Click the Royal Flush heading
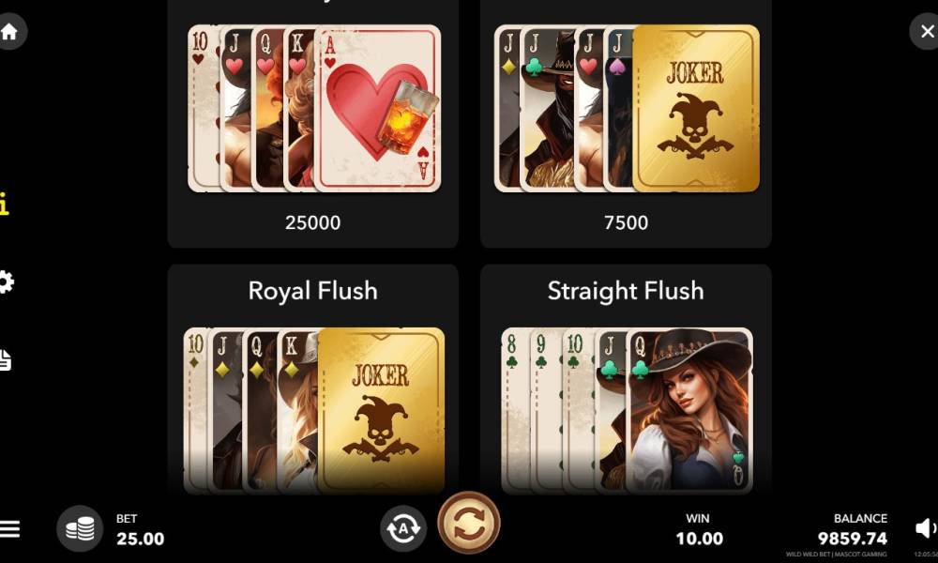The height and width of the screenshot is (563, 938). coord(313,291)
